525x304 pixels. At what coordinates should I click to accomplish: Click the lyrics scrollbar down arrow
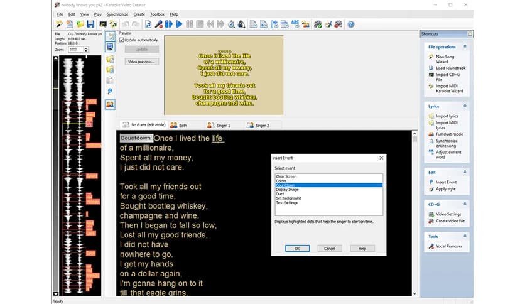coord(414,293)
